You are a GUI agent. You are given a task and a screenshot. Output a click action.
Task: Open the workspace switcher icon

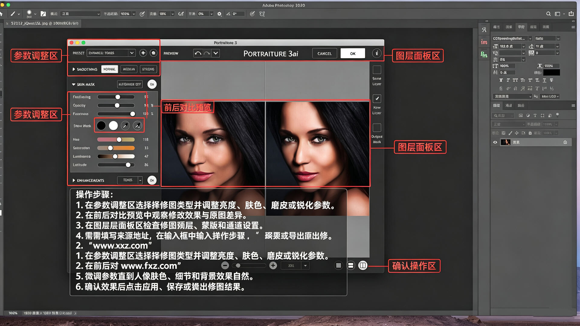coord(557,14)
